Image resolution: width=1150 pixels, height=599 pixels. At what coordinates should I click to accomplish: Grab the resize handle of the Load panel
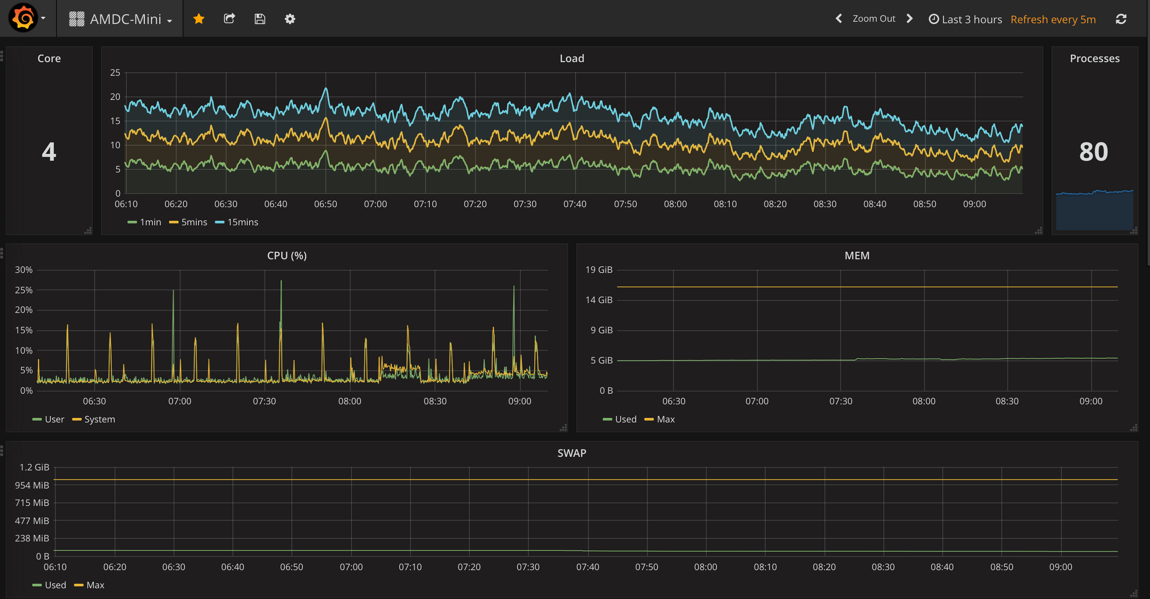(1039, 230)
